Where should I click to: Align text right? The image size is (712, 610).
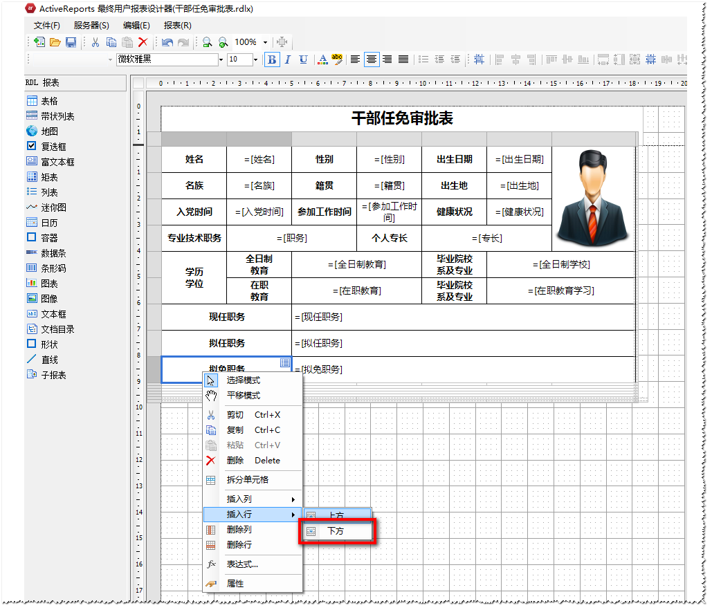pos(387,59)
